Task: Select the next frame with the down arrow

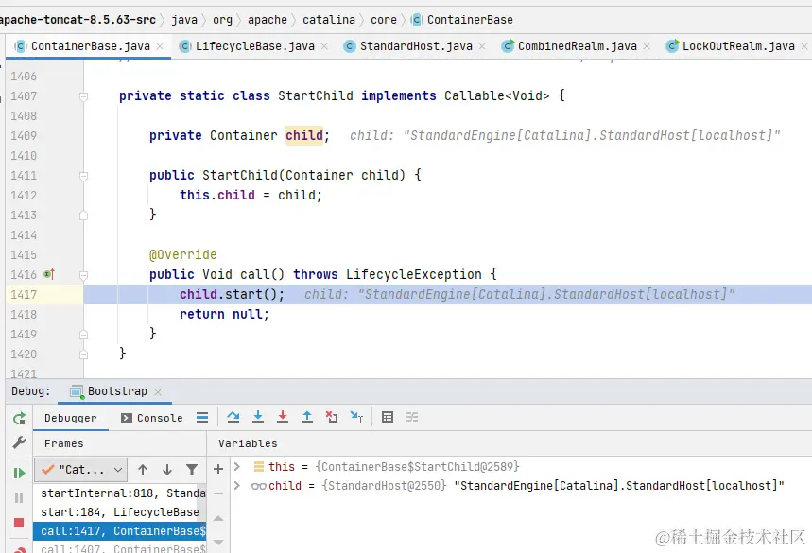Action: 166,470
